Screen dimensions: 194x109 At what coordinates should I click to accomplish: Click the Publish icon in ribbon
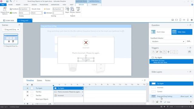coord(78,10)
